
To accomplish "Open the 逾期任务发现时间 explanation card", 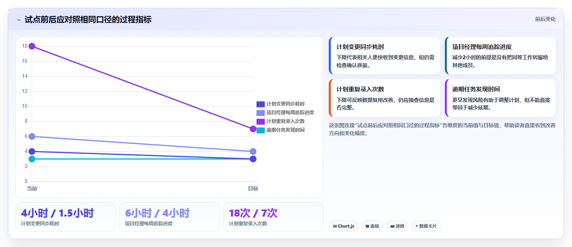I will point(500,98).
